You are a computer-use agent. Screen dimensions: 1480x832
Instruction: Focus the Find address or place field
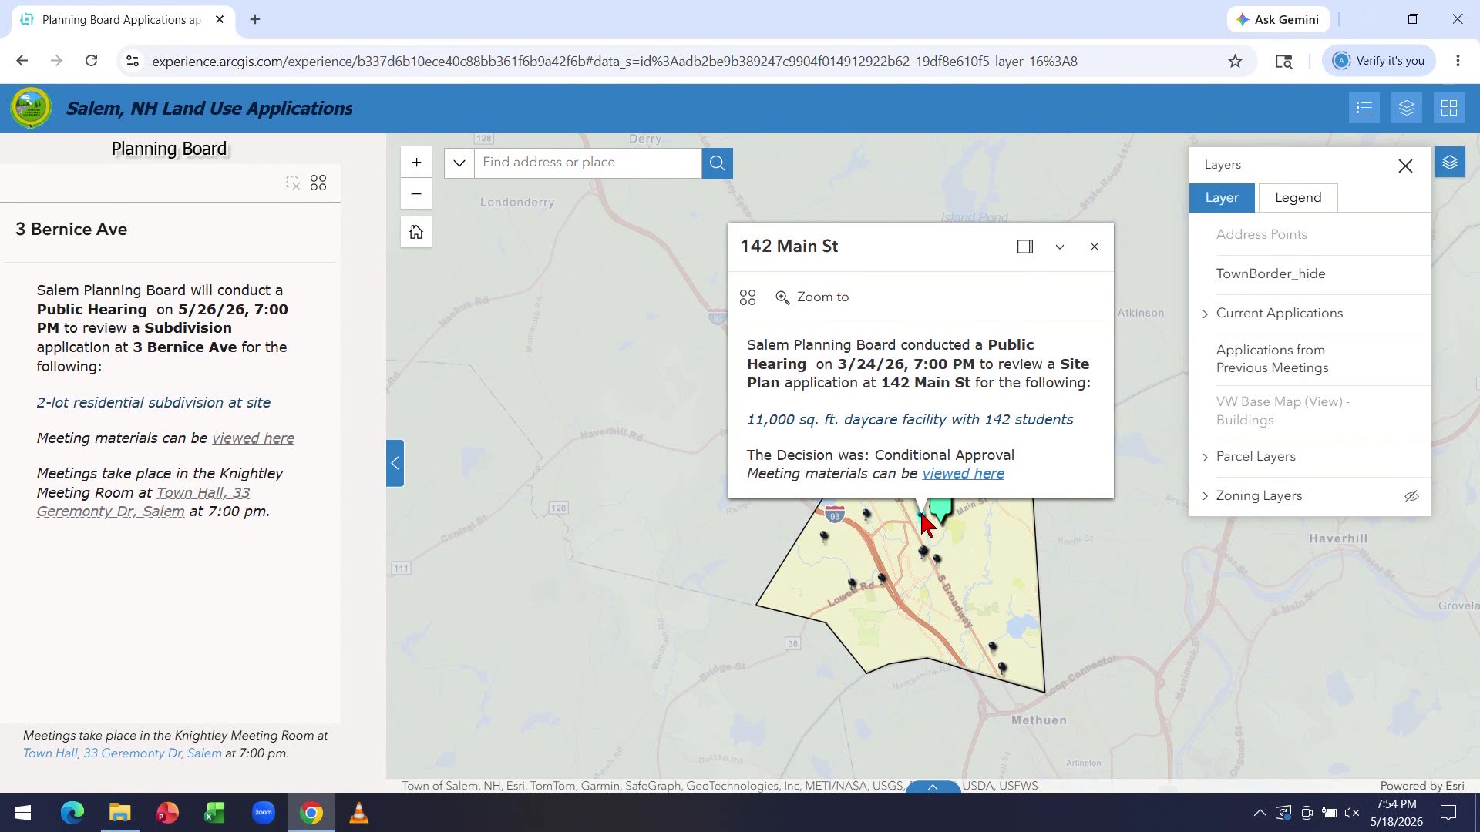coord(587,163)
